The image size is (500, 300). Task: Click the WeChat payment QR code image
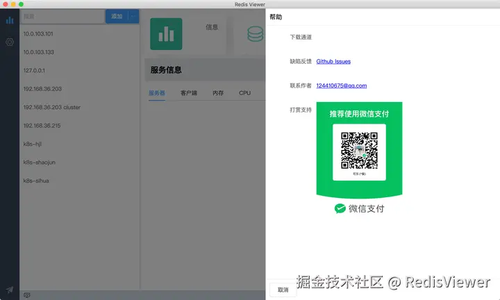(x=360, y=150)
